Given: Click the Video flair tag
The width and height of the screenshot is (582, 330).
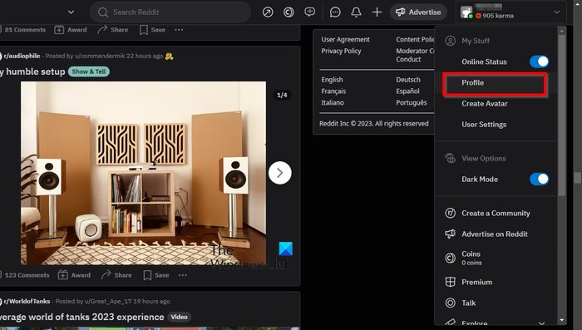Looking at the screenshot, I should tap(180, 317).
